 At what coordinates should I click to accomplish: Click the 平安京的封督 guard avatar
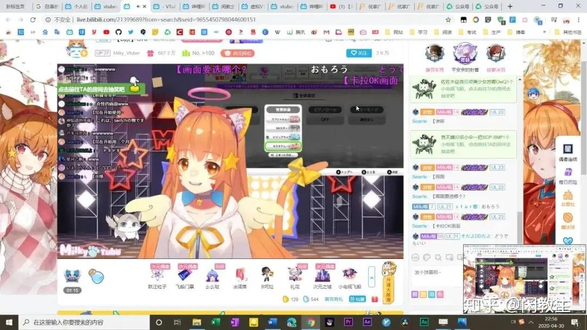tap(465, 53)
